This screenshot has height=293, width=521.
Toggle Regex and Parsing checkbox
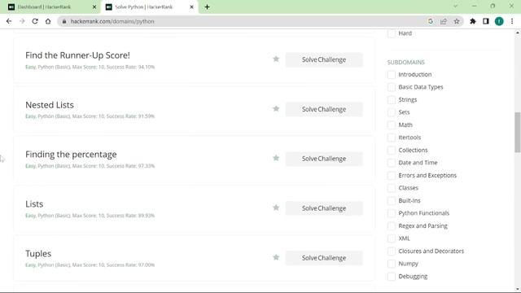click(392, 226)
